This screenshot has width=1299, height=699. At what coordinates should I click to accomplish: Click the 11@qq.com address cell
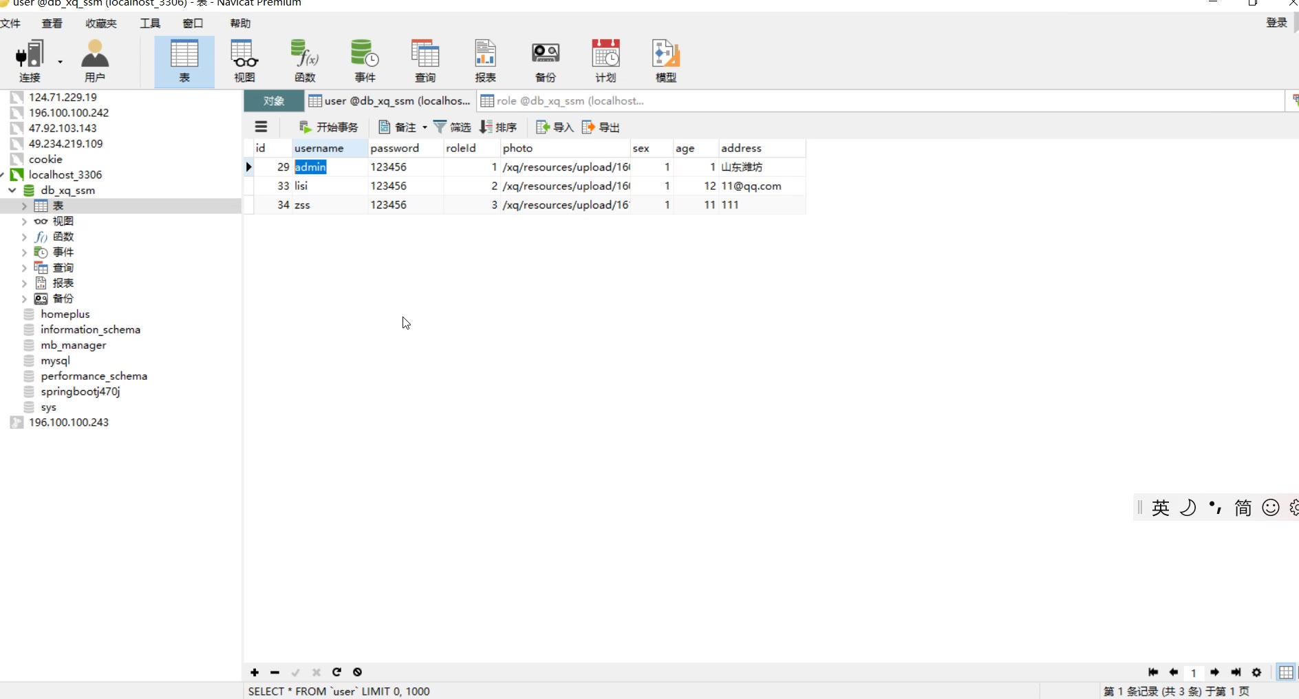pyautogui.click(x=762, y=186)
